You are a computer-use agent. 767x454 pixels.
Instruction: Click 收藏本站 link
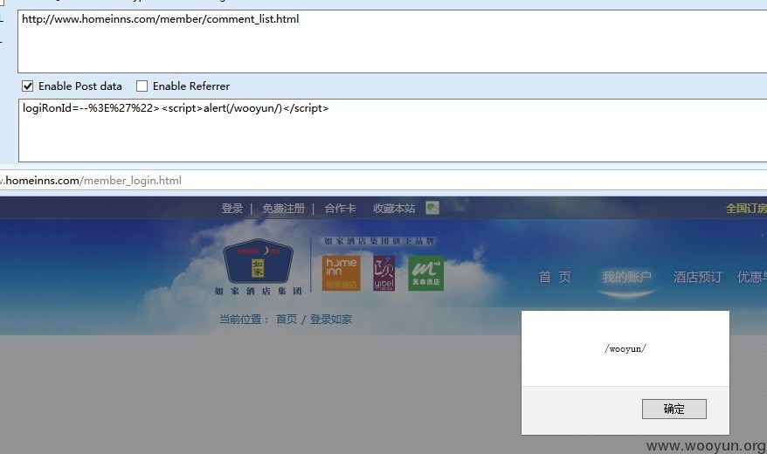pyautogui.click(x=394, y=209)
